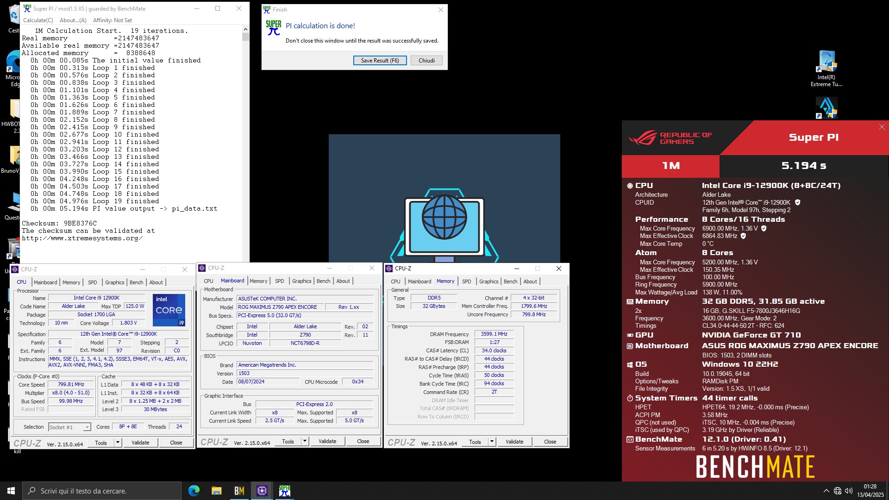This screenshot has height=500, width=889.
Task: Click the Core Voltage 1.803 V value
Action: click(128, 323)
